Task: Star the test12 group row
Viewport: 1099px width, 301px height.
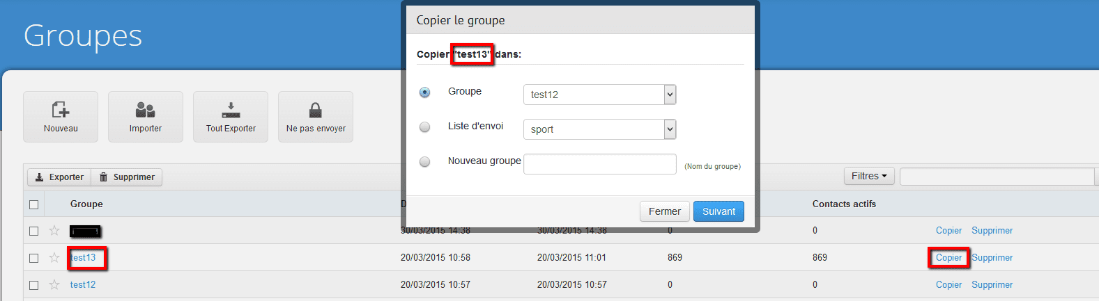Action: [x=54, y=285]
